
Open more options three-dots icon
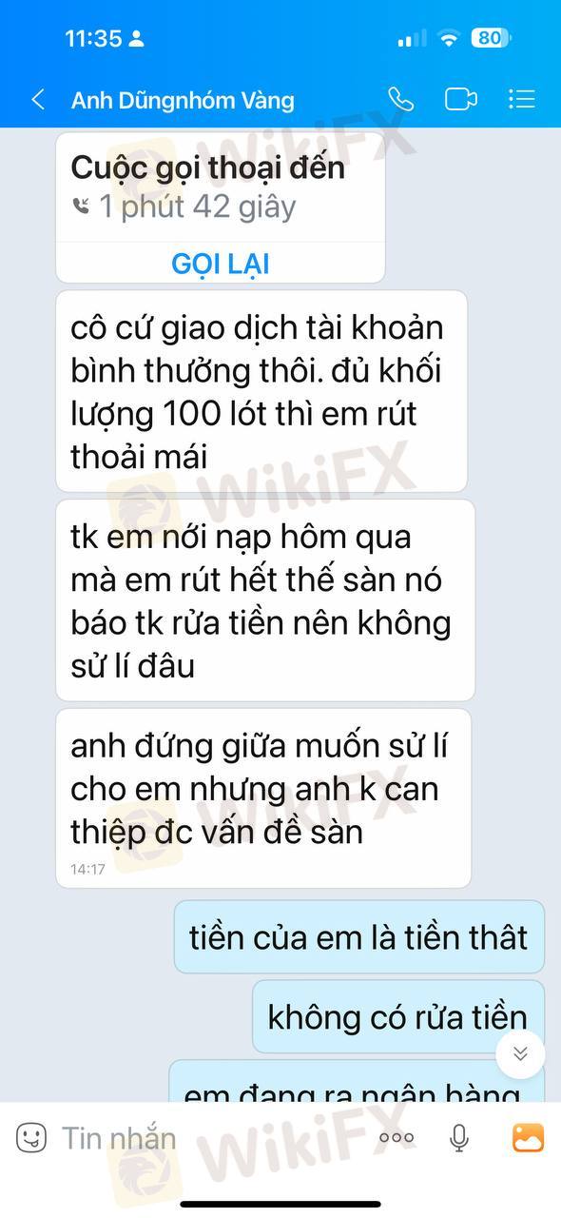pyautogui.click(x=397, y=1137)
